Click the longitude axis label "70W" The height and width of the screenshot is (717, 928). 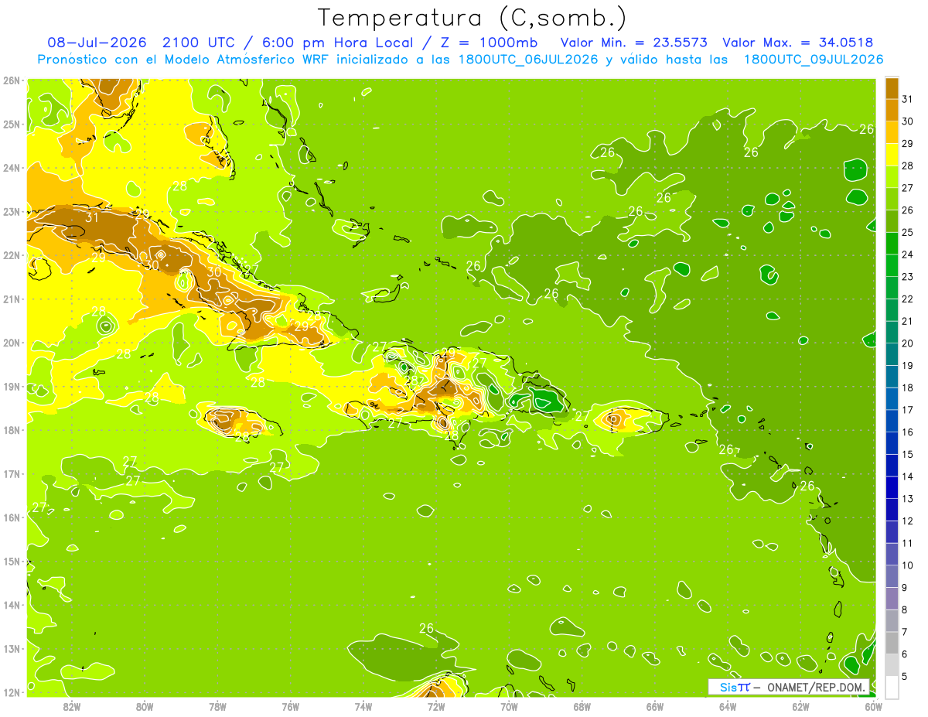tap(509, 705)
